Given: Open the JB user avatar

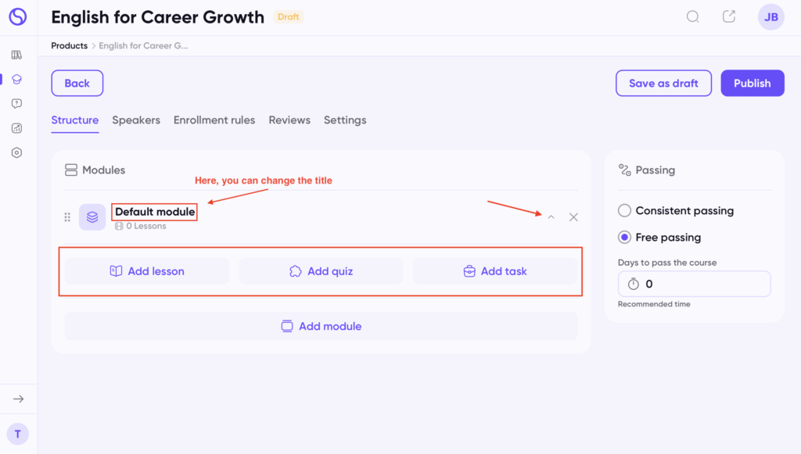Looking at the screenshot, I should click(x=770, y=17).
